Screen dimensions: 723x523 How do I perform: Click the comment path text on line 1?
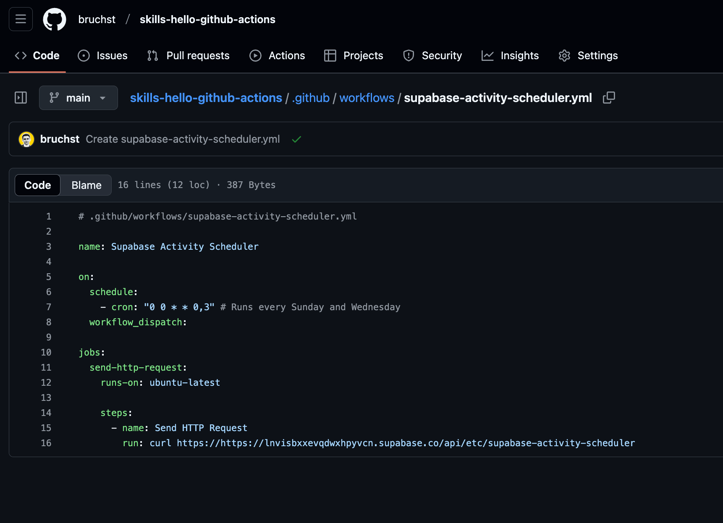[x=217, y=217]
